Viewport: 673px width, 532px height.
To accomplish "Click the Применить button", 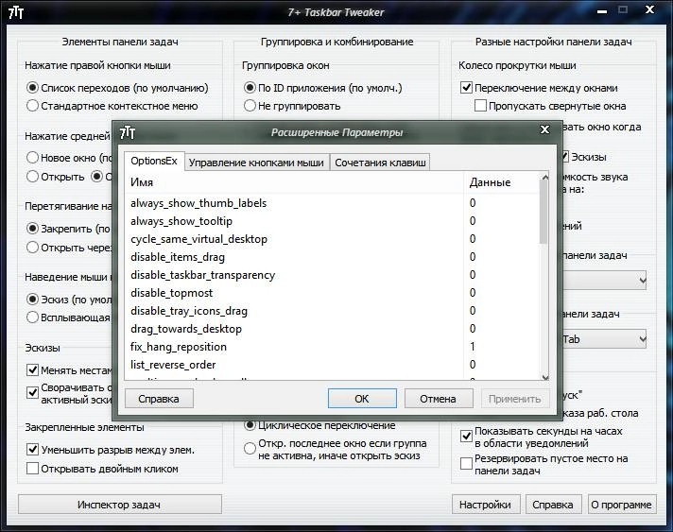I will pyautogui.click(x=514, y=399).
